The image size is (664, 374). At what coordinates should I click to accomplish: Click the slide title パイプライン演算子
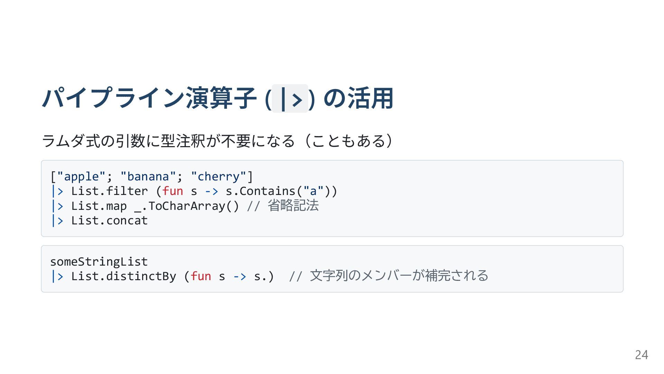[149, 98]
